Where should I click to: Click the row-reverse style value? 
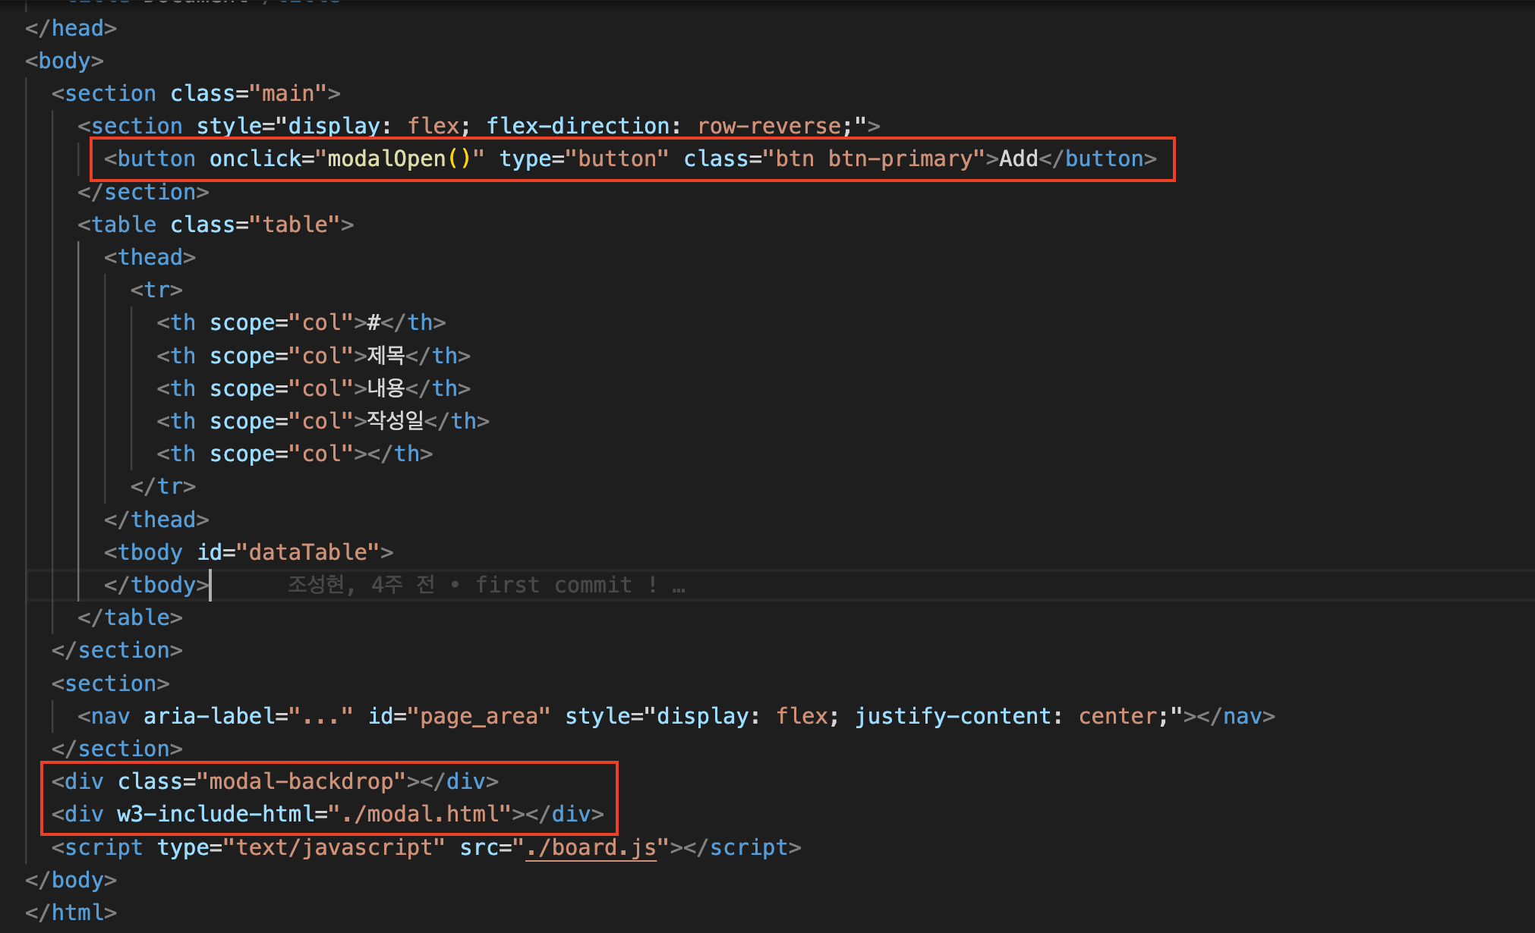pos(769,126)
